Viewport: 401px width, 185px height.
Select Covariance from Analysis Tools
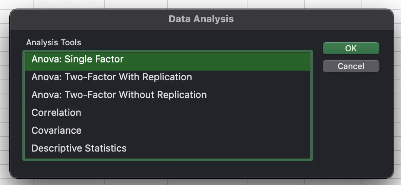pyautogui.click(x=56, y=130)
